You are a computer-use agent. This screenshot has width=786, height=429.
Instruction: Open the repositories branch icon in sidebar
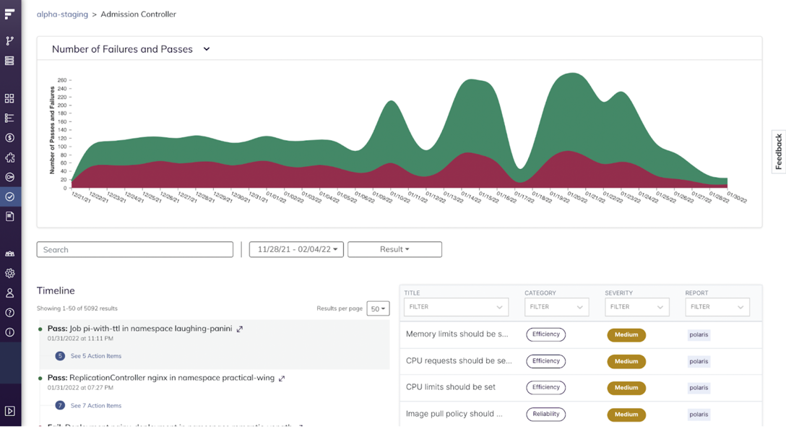coord(9,41)
